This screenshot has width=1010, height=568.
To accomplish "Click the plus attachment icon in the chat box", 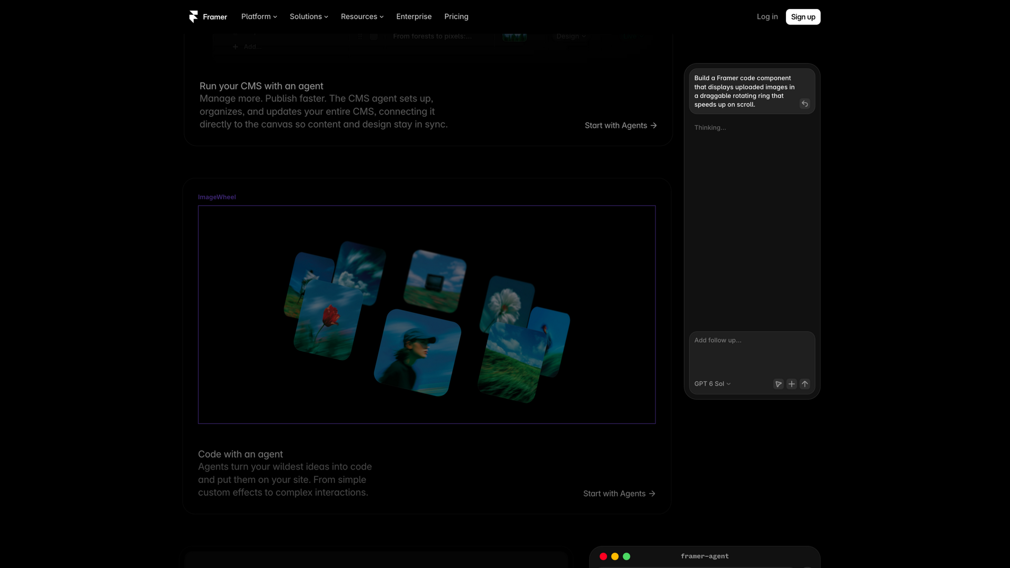I will [792, 384].
